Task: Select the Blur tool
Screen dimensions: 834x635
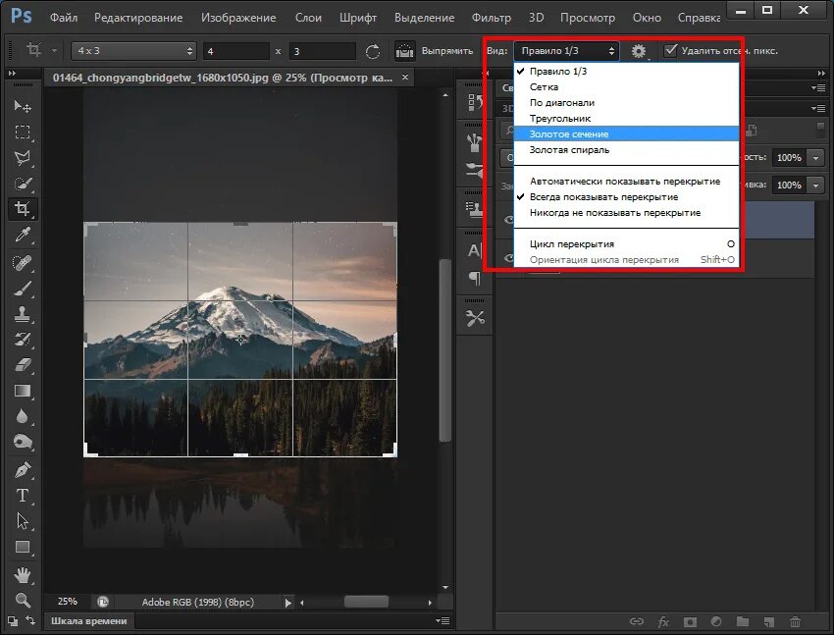Action: 23,416
